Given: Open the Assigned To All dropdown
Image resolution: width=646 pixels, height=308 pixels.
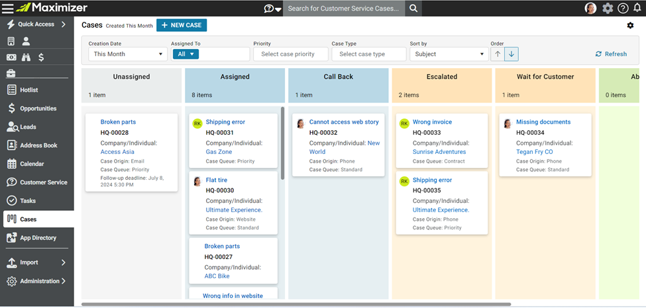Looking at the screenshot, I should [x=186, y=54].
